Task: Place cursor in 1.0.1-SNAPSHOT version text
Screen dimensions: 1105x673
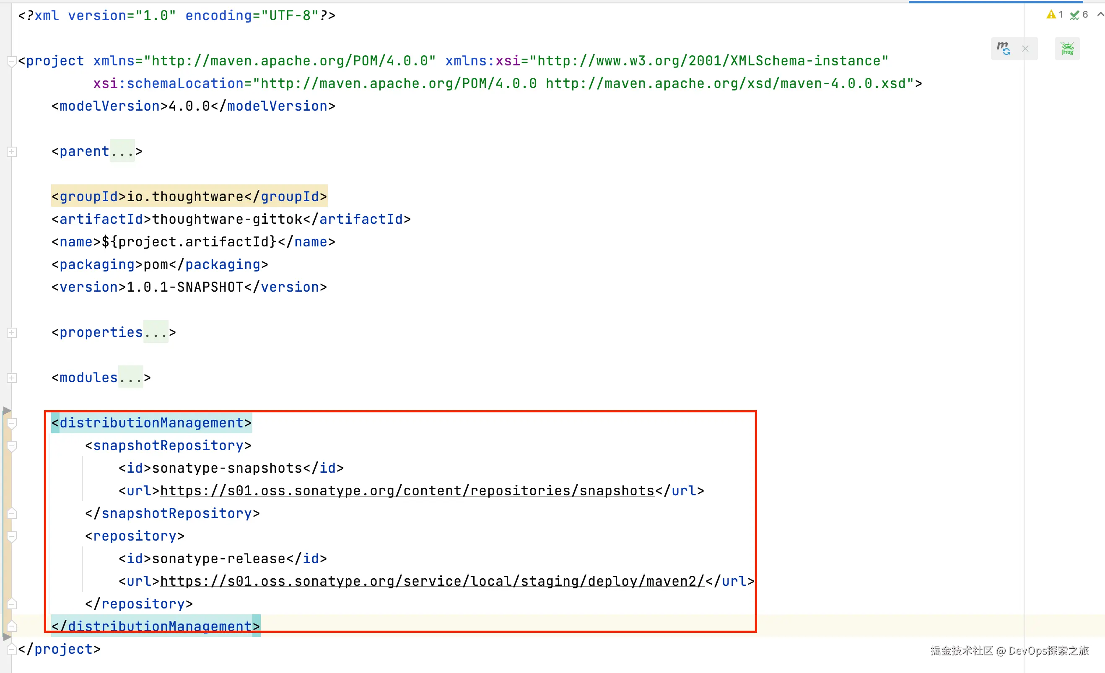Action: (x=185, y=287)
